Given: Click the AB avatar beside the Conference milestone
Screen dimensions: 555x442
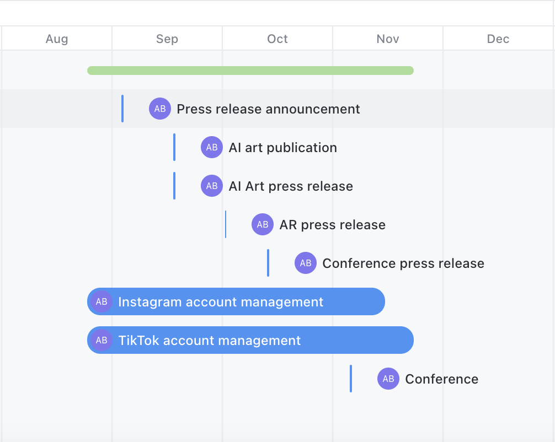Looking at the screenshot, I should pos(388,379).
